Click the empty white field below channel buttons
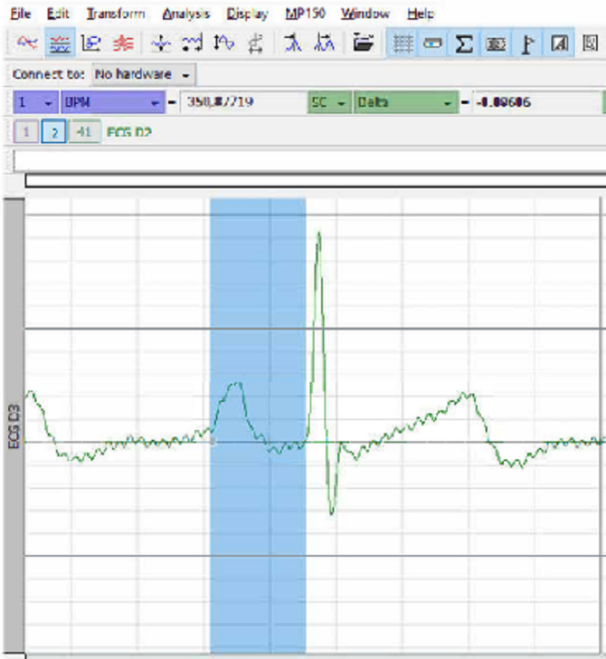 click(x=310, y=161)
